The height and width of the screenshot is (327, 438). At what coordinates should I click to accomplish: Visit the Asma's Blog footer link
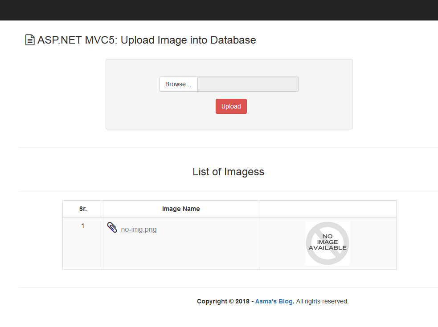tap(274, 301)
